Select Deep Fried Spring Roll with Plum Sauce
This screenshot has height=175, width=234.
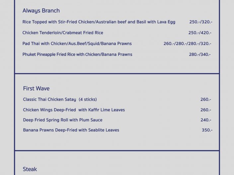point(62,120)
